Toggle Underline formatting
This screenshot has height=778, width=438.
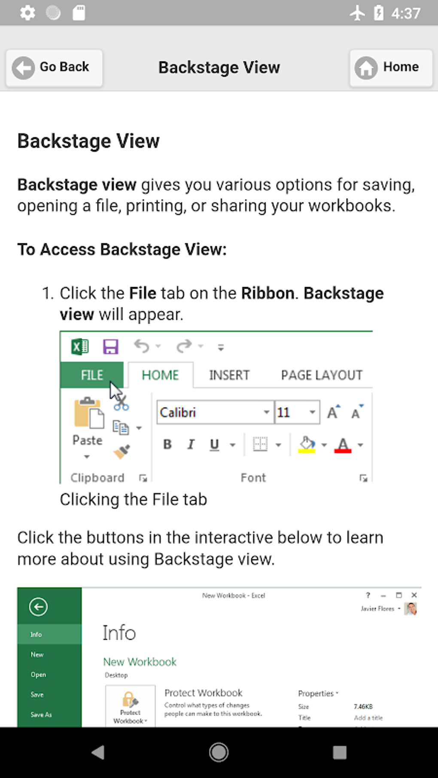tap(214, 445)
